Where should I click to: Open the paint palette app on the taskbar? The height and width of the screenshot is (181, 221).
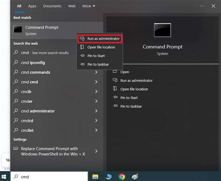[x=135, y=177]
